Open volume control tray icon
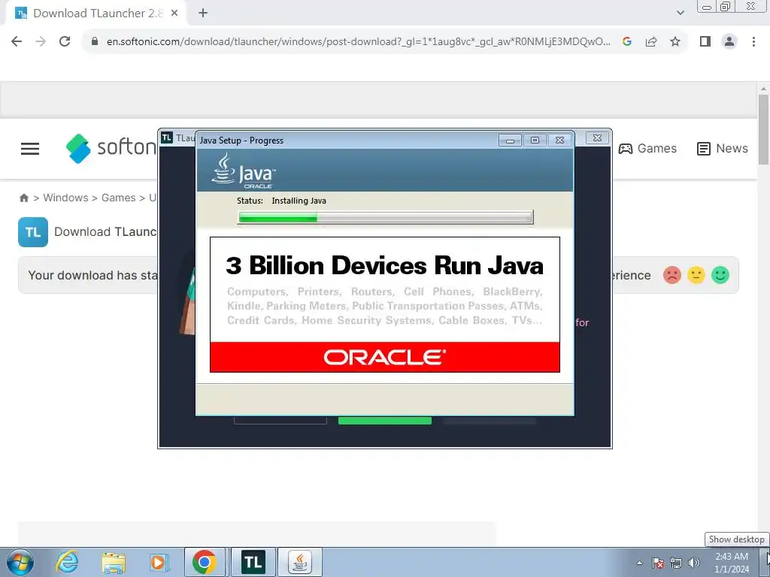The height and width of the screenshot is (577, 770). [694, 563]
